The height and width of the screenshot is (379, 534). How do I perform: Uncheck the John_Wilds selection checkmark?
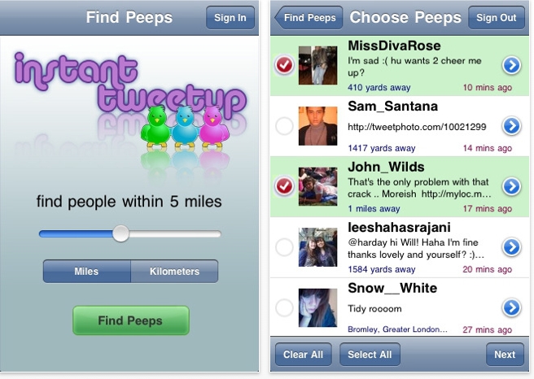click(x=284, y=186)
